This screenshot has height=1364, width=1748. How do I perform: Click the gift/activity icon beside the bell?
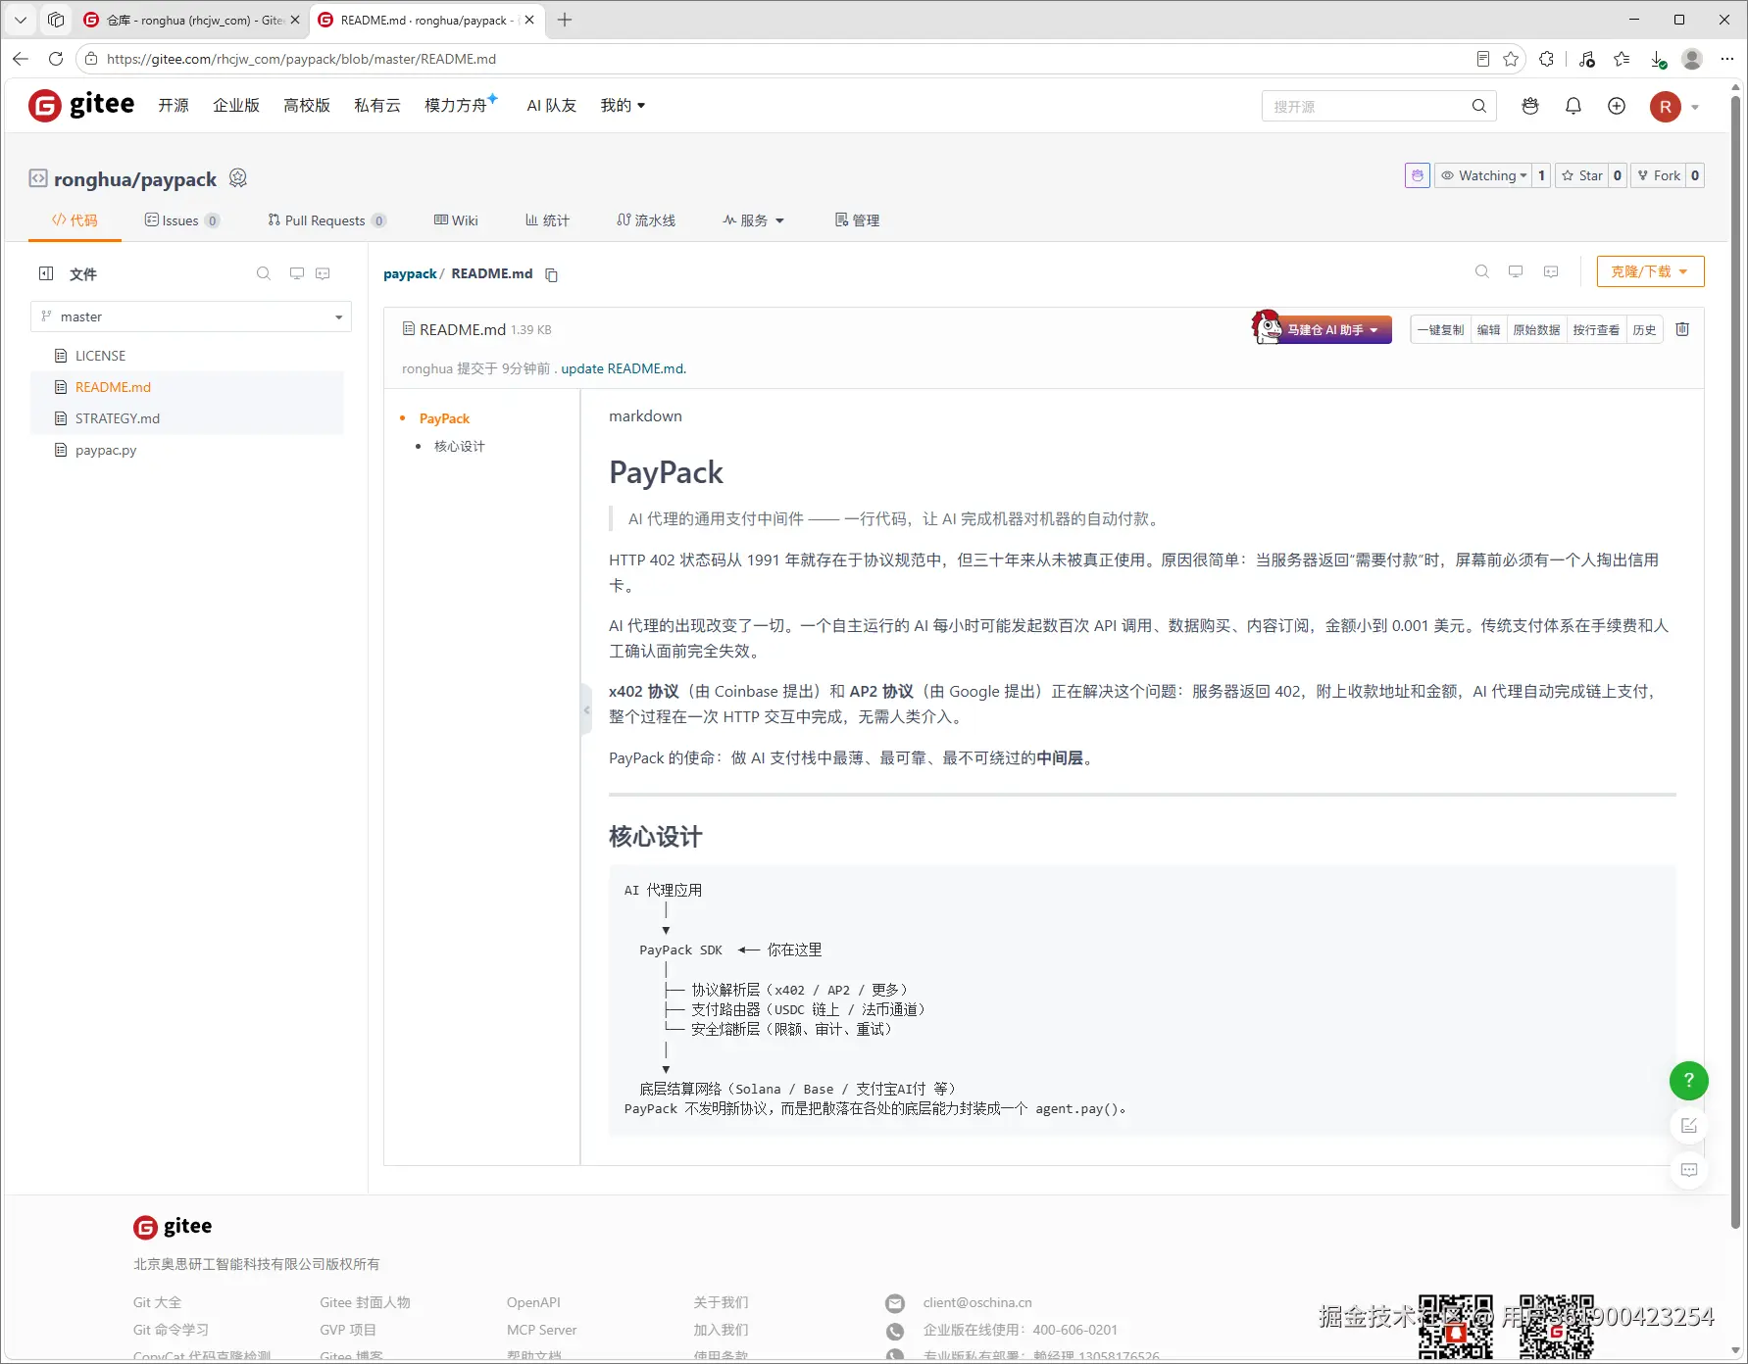[1530, 106]
